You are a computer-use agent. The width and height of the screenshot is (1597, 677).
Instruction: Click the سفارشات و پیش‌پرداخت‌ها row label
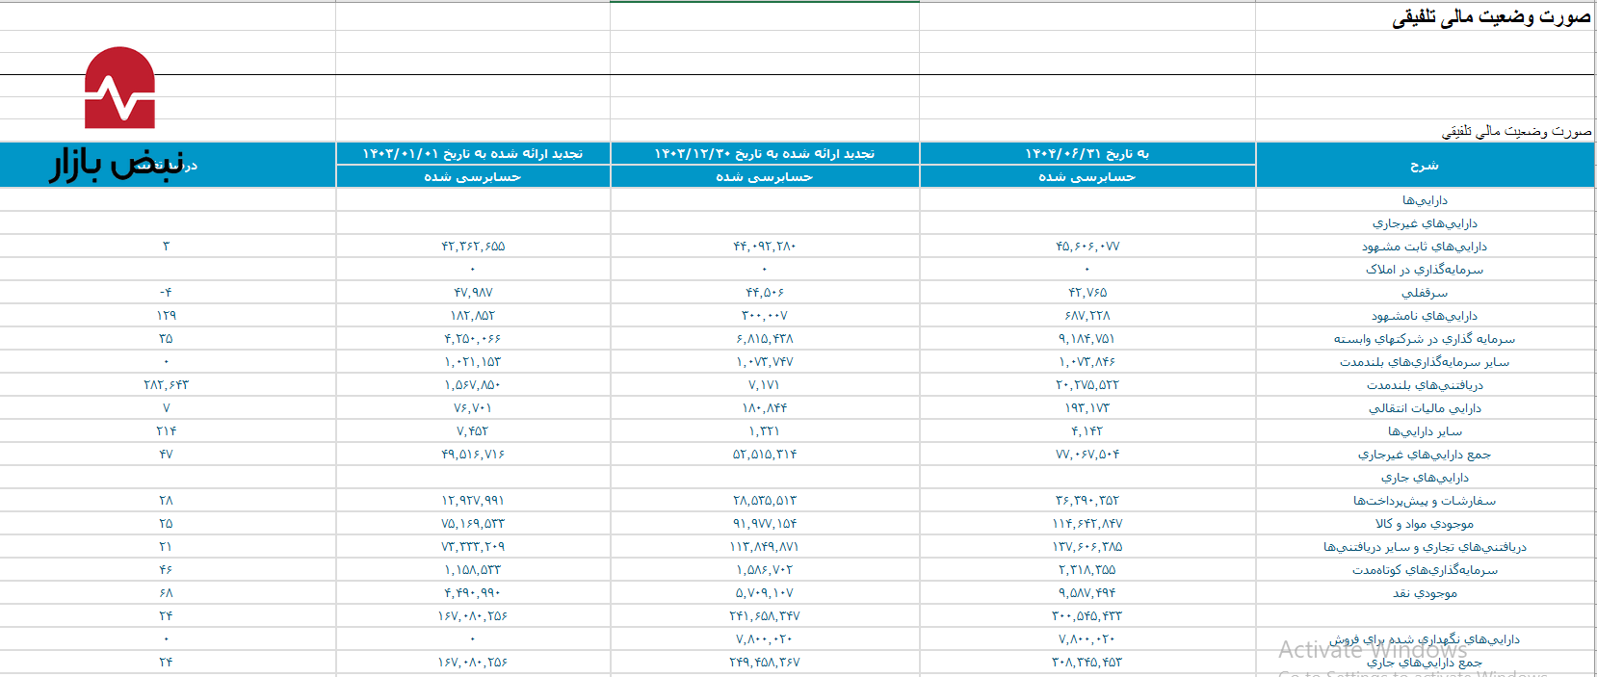1424,501
